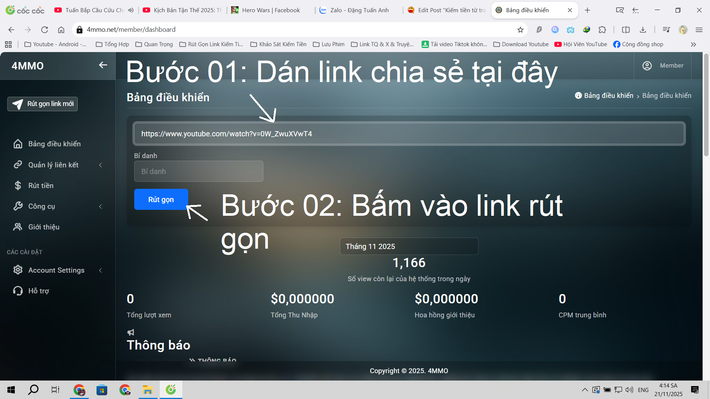Expand the Công cụ submenu

click(100, 207)
